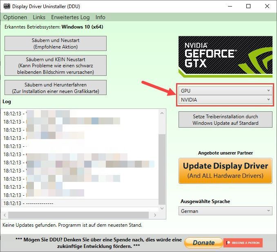Click log scroll right arrow
The height and width of the screenshot is (252, 277).
[155, 215]
